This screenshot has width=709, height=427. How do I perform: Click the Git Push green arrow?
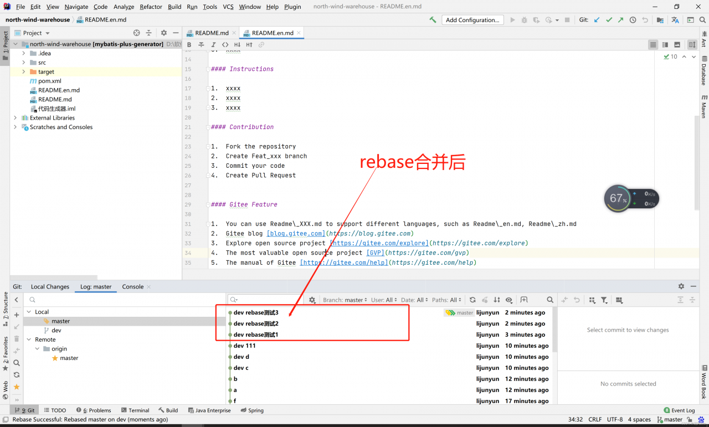click(620, 20)
